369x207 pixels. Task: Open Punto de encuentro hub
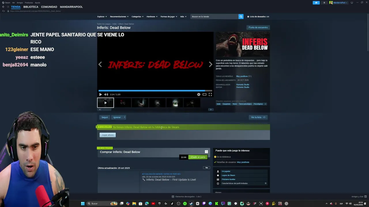click(x=258, y=27)
